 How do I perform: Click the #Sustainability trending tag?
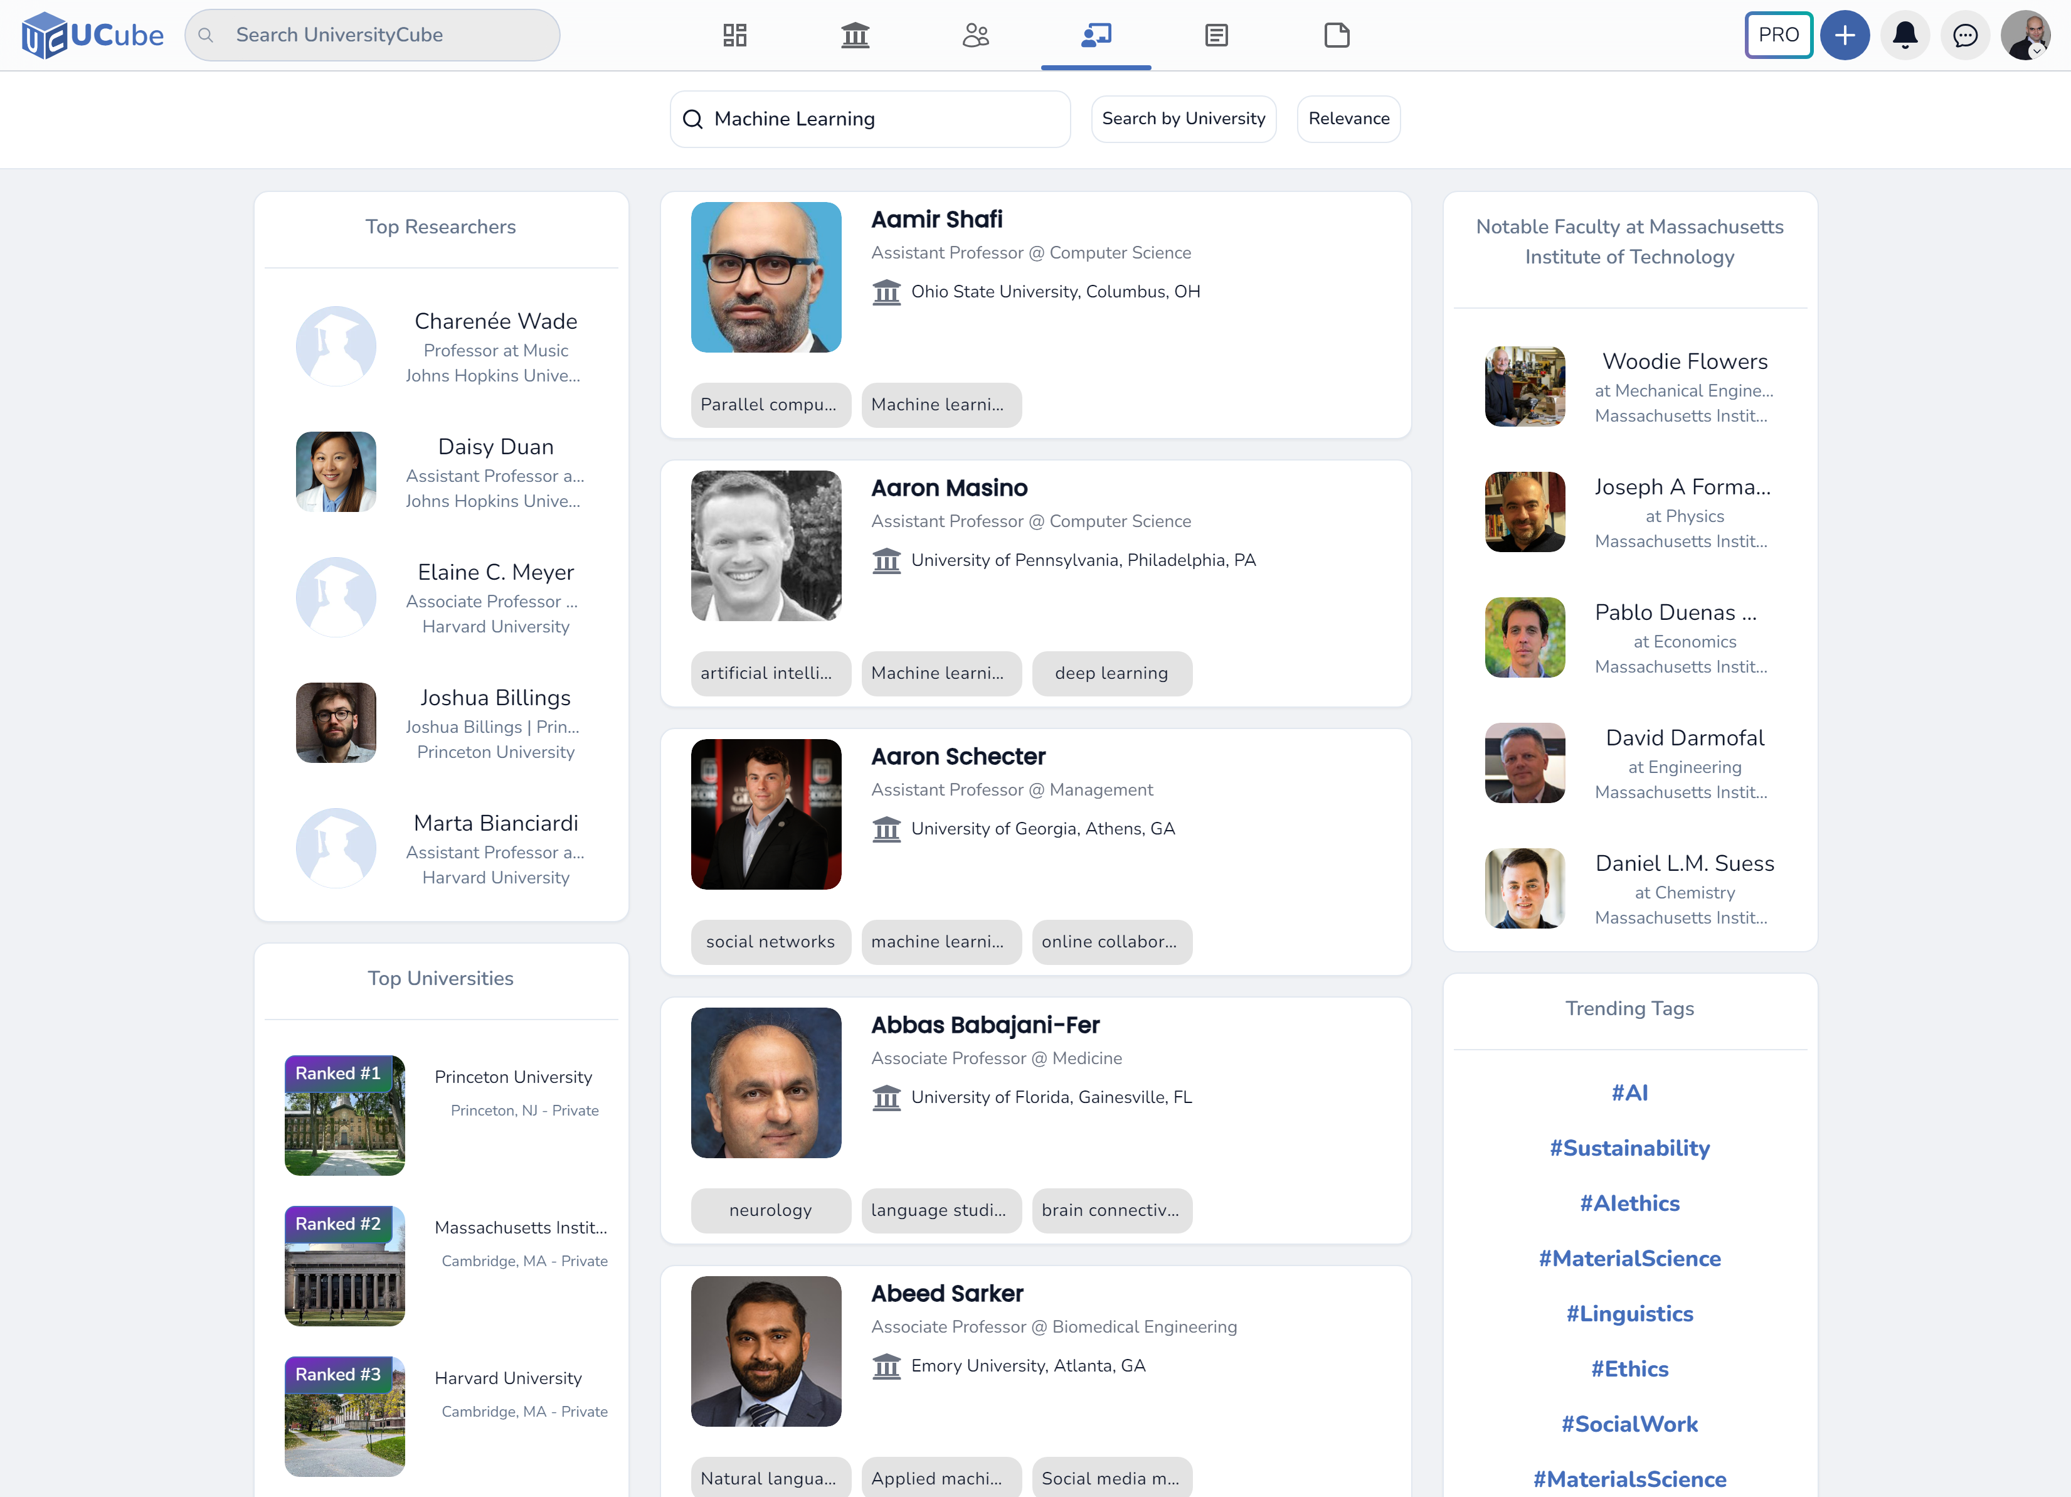pyautogui.click(x=1629, y=1148)
